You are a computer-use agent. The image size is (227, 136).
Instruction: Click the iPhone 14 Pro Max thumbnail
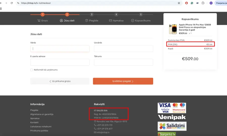173,29
